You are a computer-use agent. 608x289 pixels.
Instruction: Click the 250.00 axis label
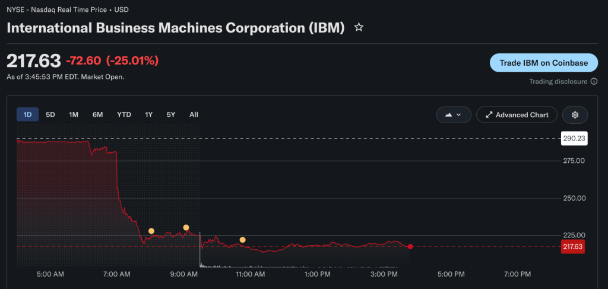[x=574, y=198]
